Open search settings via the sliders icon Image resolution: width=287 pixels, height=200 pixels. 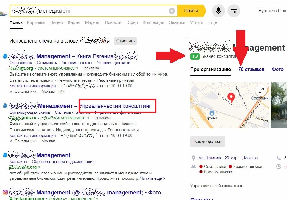[x=234, y=11]
